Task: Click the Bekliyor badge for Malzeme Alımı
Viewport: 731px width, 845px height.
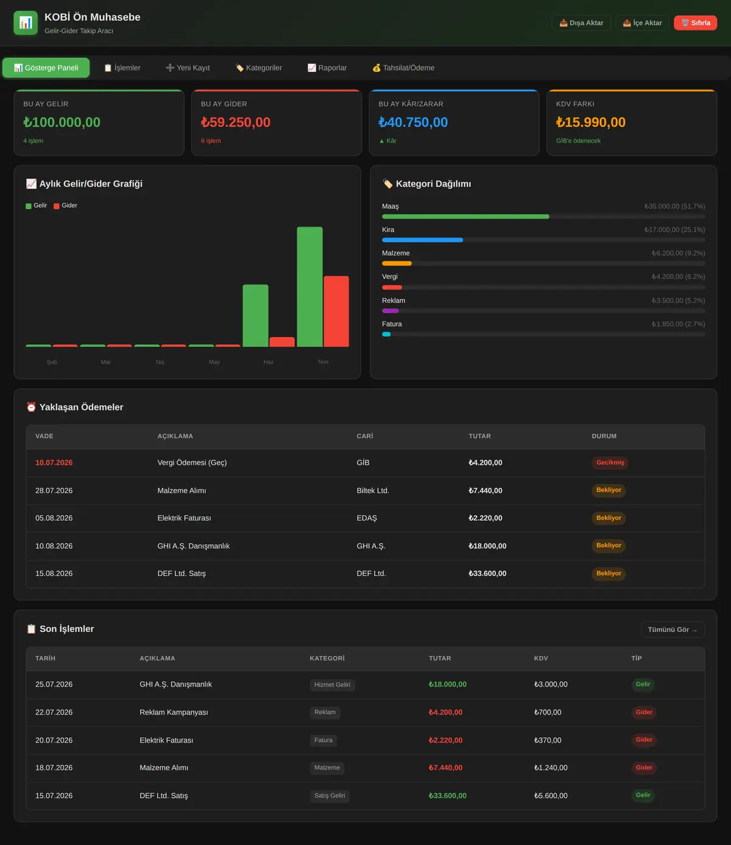Action: (609, 490)
